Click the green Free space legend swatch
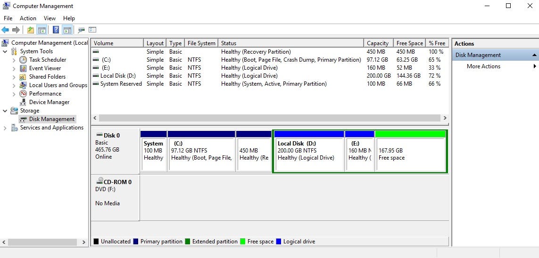Viewport: 539px width, 258px height. (243, 242)
